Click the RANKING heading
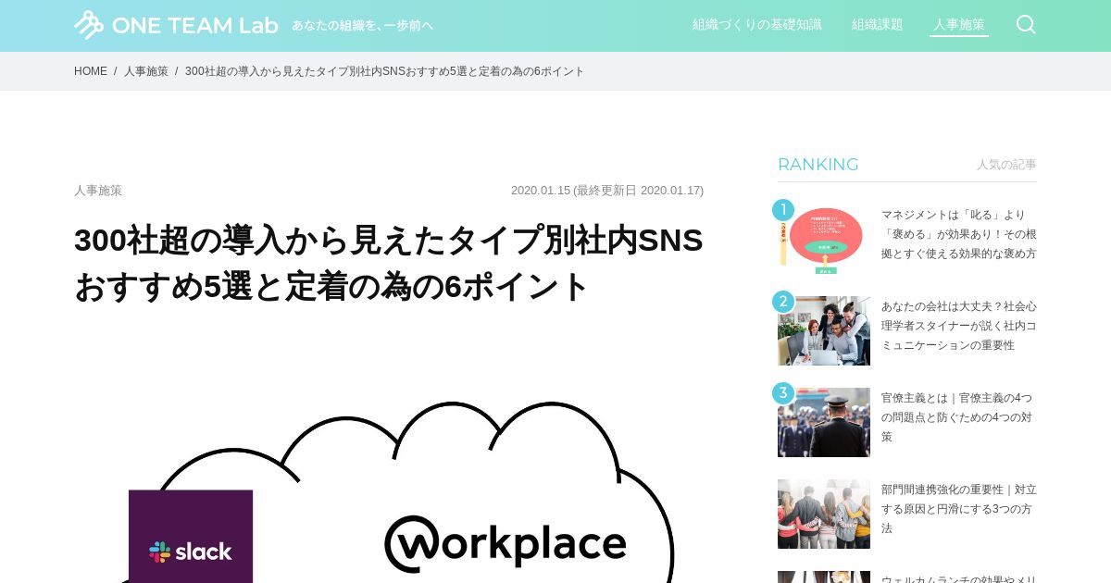 tap(818, 165)
